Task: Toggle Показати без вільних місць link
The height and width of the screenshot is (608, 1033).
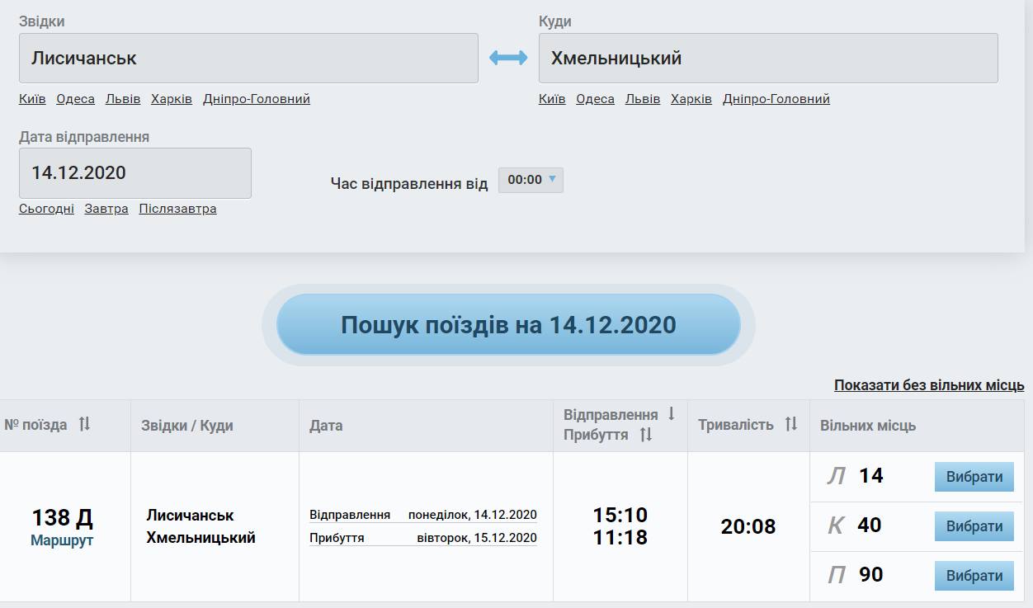Action: click(928, 385)
